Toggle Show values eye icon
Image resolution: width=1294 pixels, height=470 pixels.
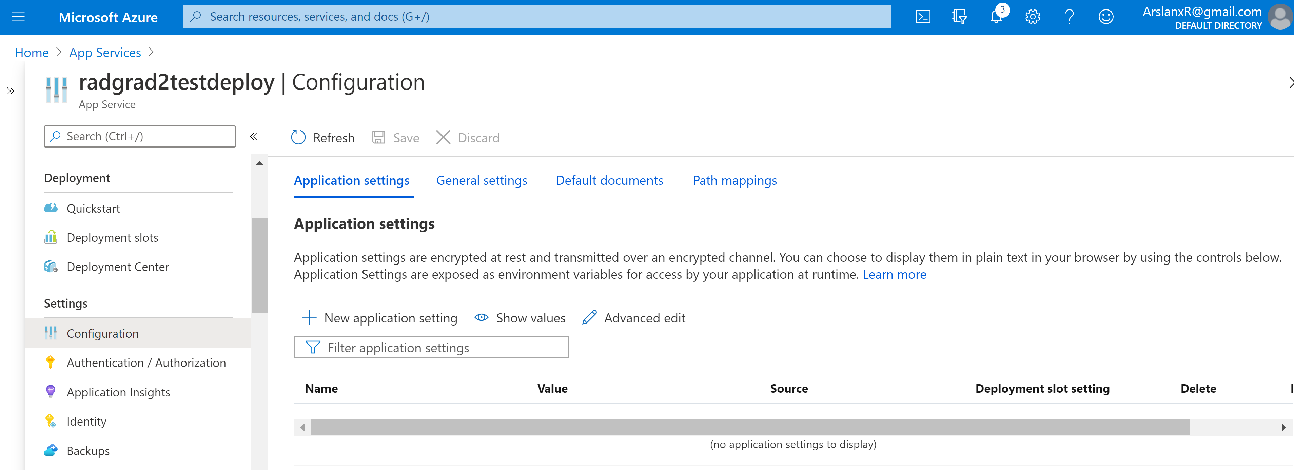click(x=481, y=317)
